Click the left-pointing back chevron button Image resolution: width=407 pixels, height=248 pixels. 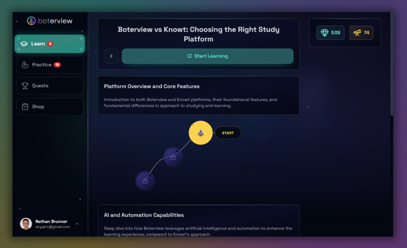click(x=111, y=56)
